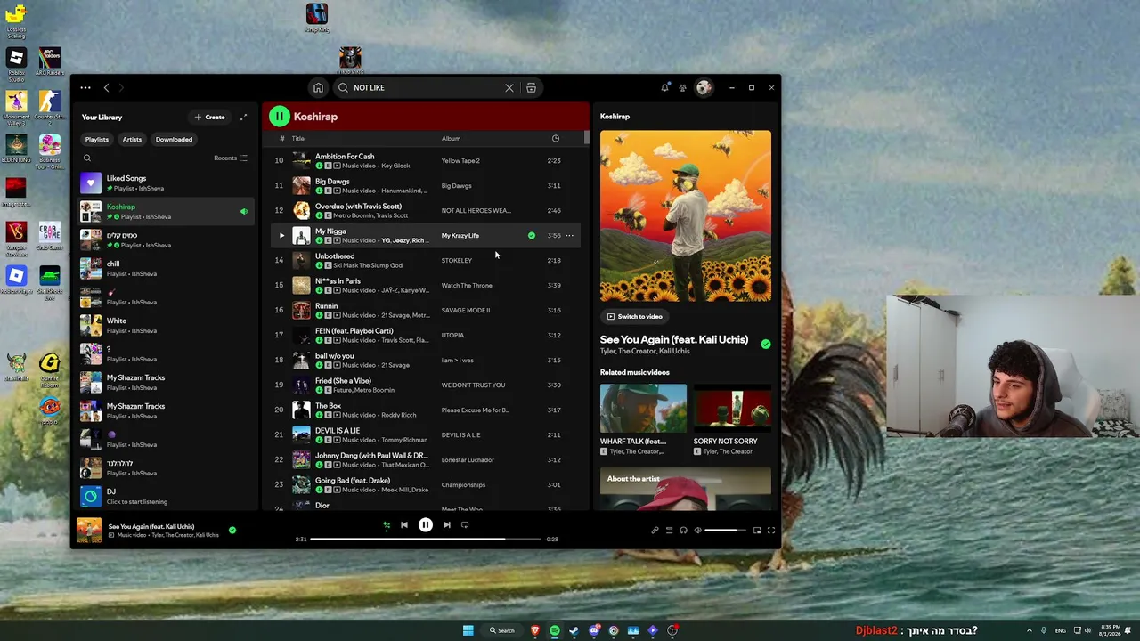Toggle saved checkmark for See You Again in panel

[x=766, y=344]
